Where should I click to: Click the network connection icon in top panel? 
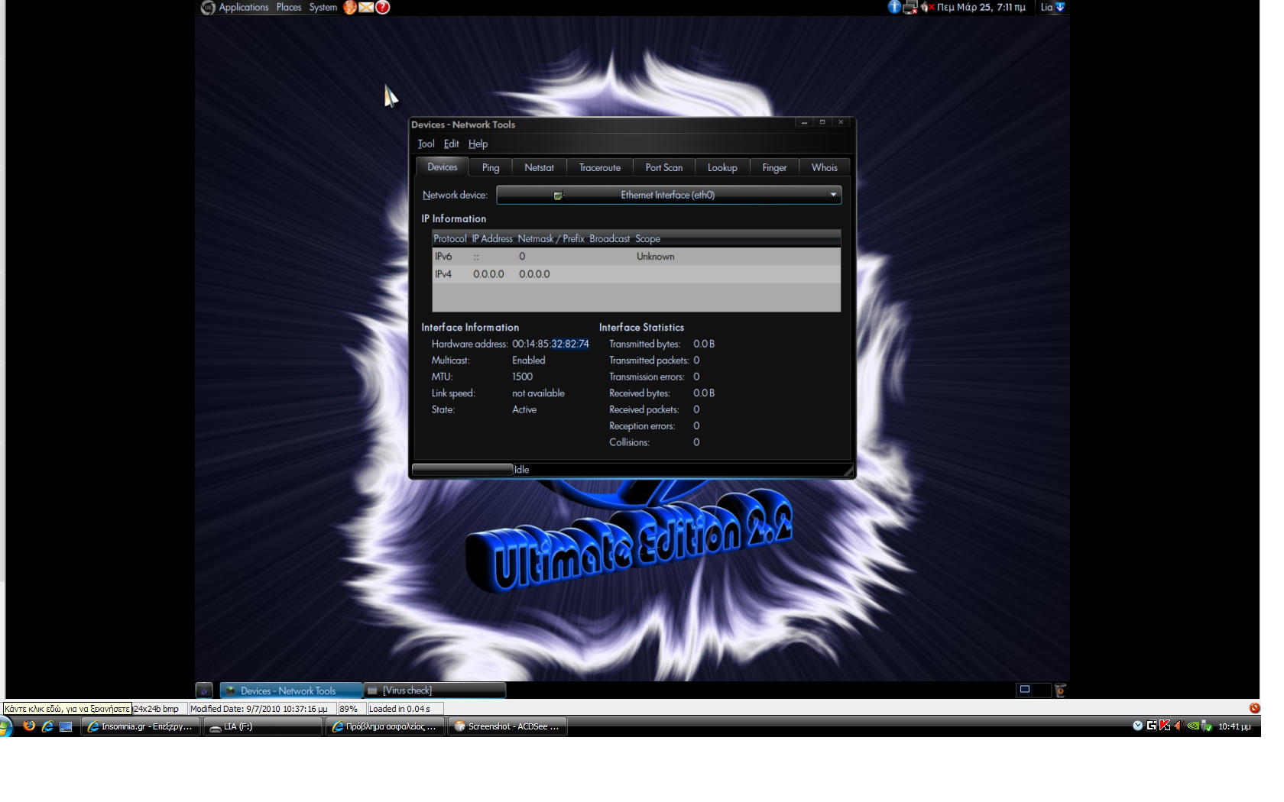point(910,8)
